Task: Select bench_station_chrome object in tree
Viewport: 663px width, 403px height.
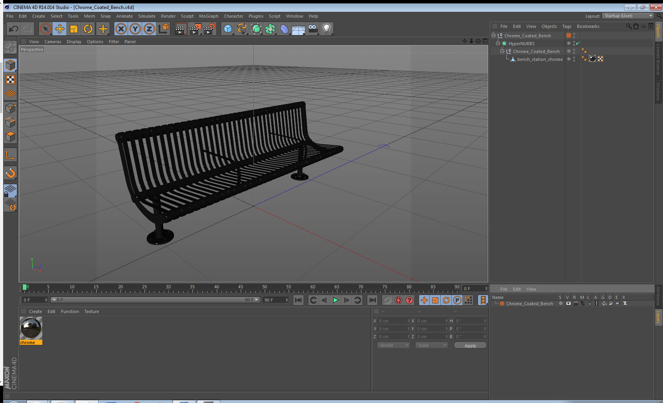Action: (x=540, y=59)
